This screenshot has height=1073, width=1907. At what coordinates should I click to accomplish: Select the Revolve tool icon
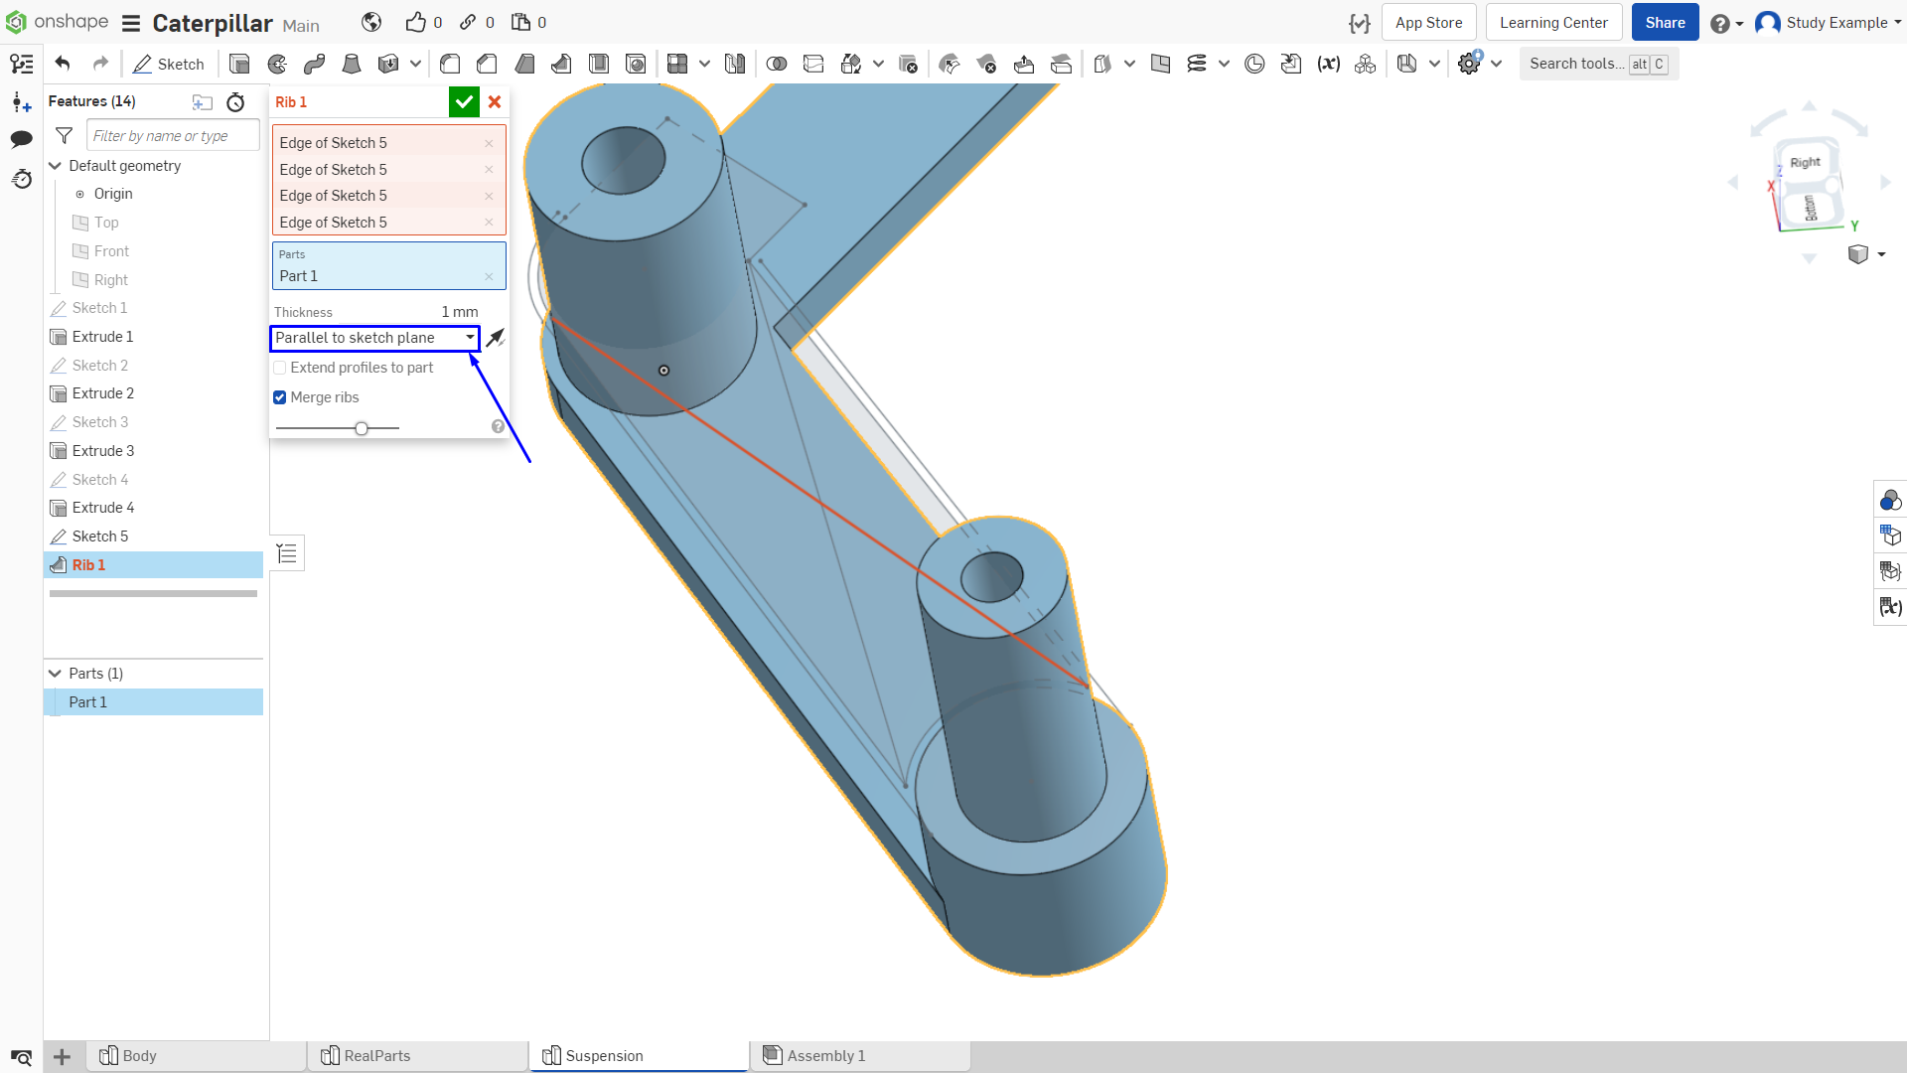coord(277,64)
